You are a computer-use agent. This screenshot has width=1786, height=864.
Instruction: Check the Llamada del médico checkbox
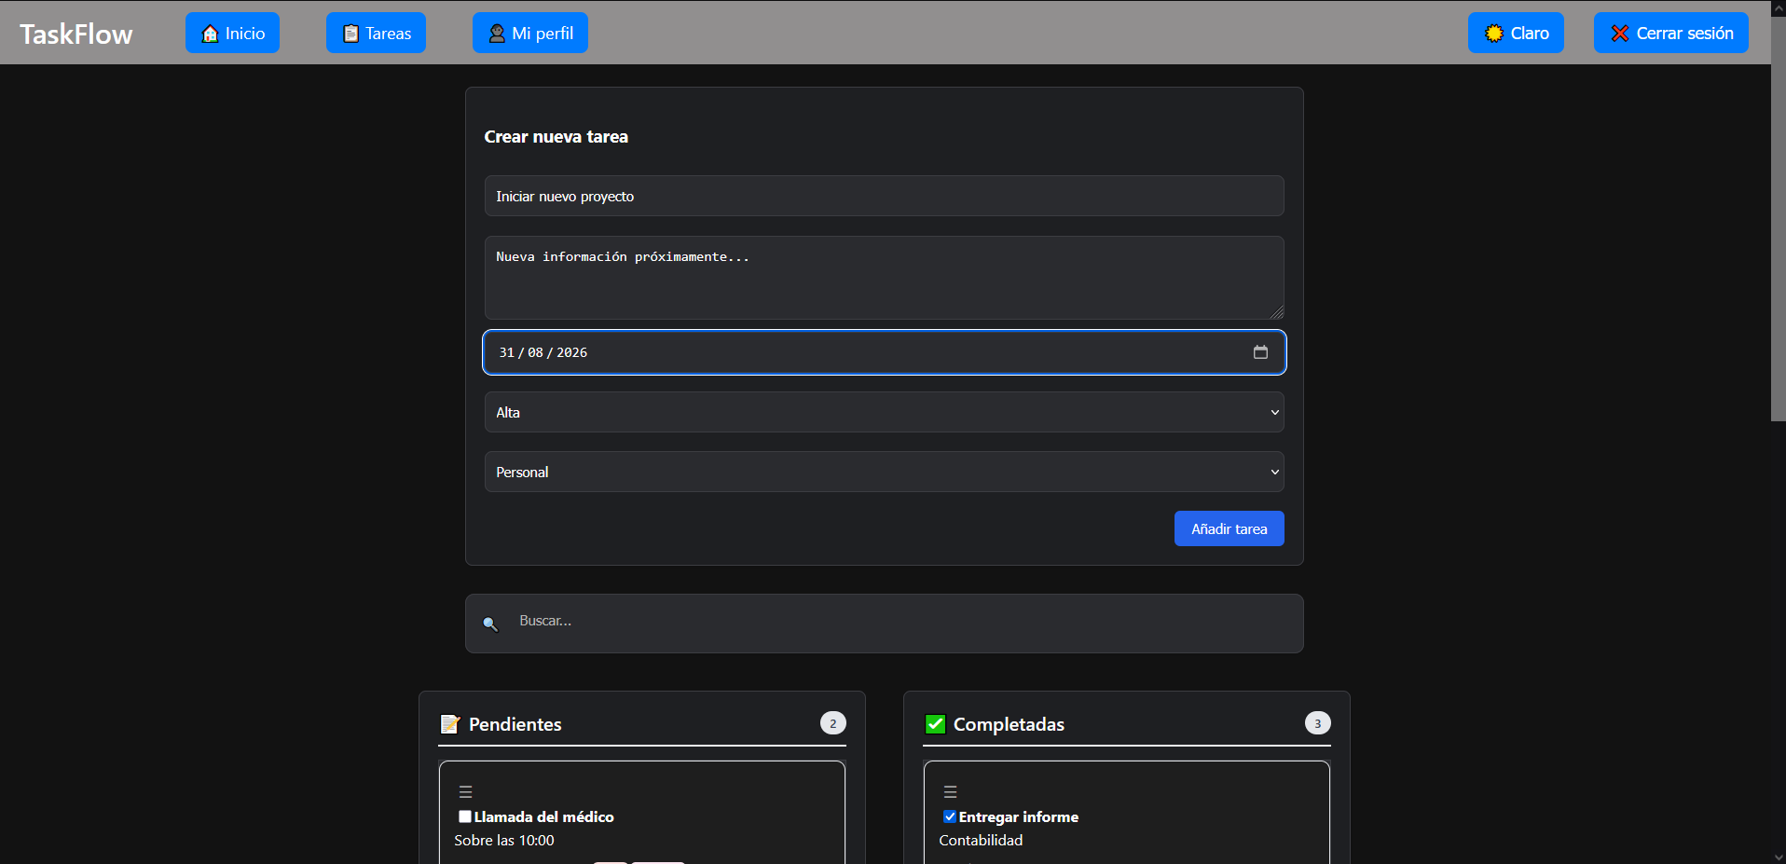tap(464, 816)
